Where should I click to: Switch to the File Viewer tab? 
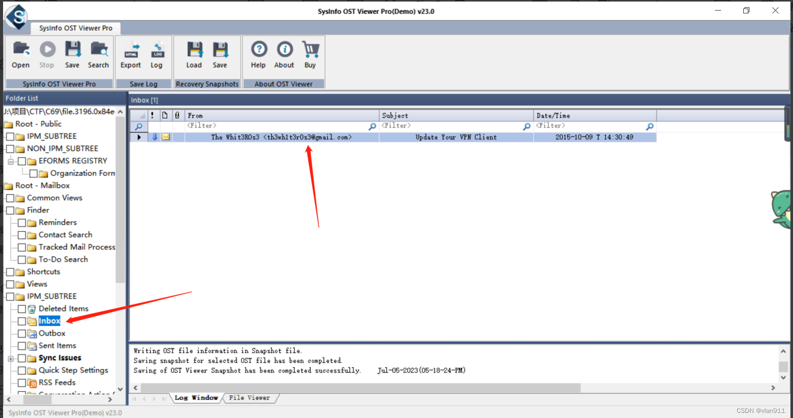tap(250, 398)
